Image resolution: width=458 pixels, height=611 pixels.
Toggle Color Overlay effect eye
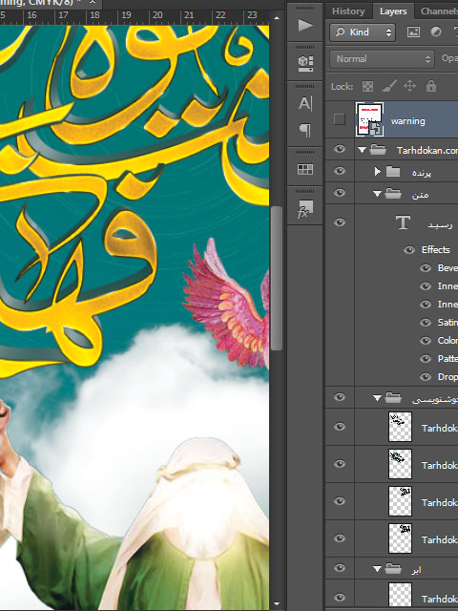click(426, 341)
